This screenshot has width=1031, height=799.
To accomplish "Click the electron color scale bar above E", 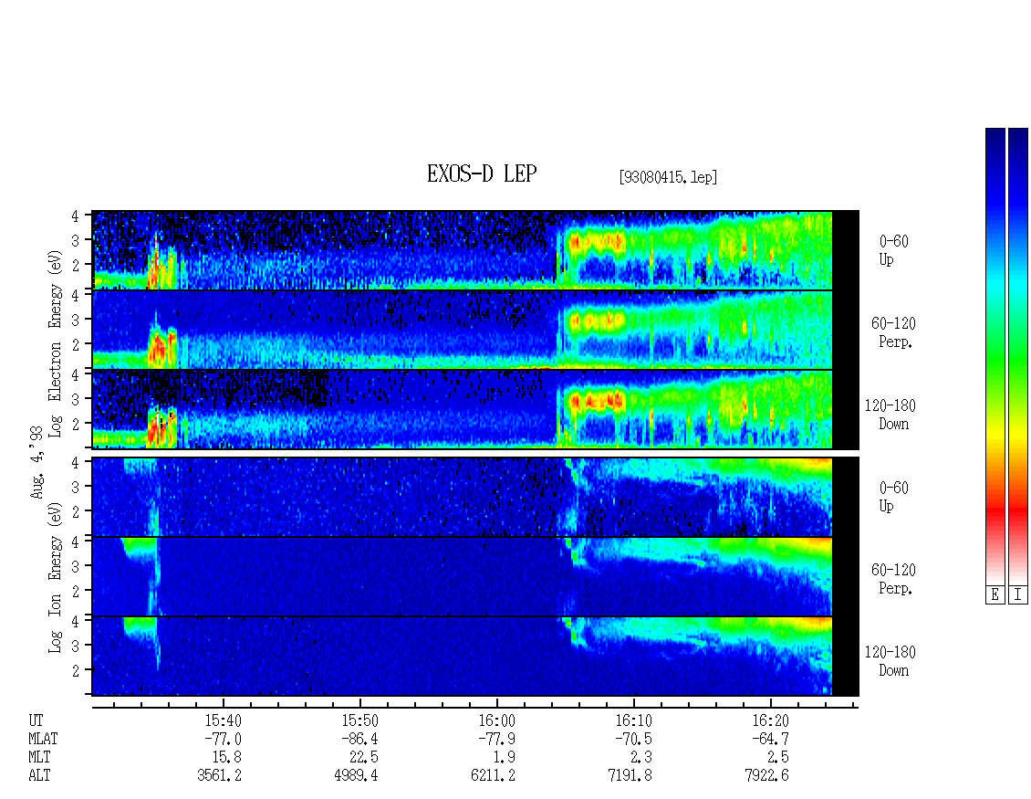I will (995, 356).
